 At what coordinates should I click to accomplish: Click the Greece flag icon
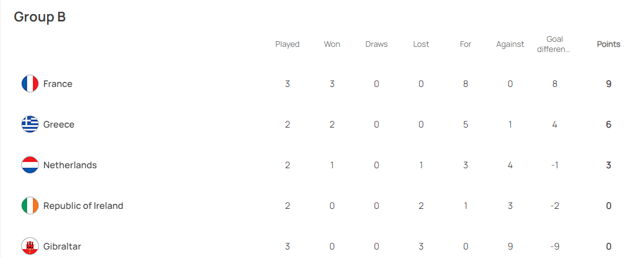tap(29, 124)
